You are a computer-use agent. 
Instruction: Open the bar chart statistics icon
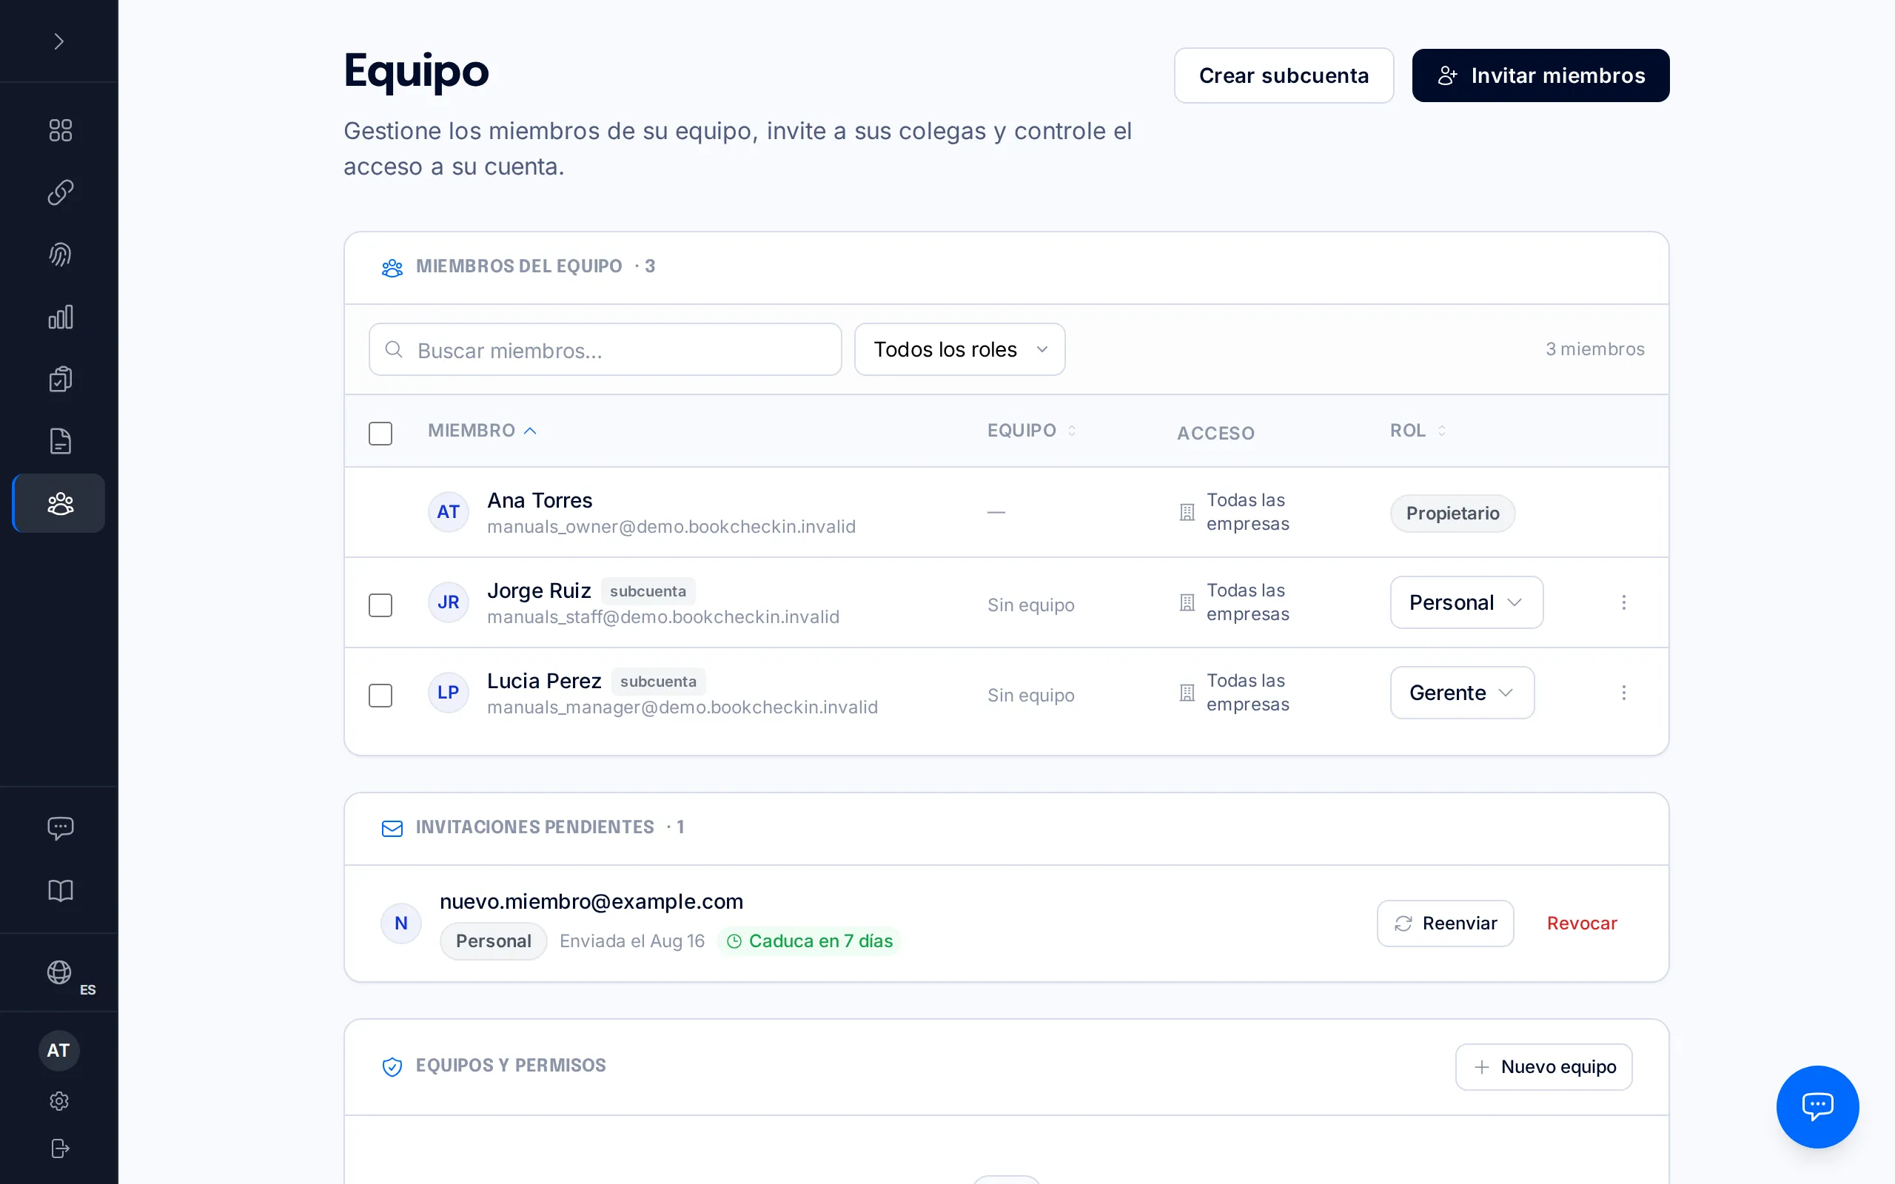point(60,317)
